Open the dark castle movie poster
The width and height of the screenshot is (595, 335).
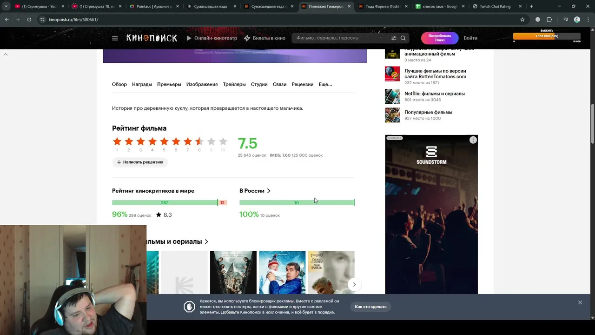pyautogui.click(x=233, y=272)
